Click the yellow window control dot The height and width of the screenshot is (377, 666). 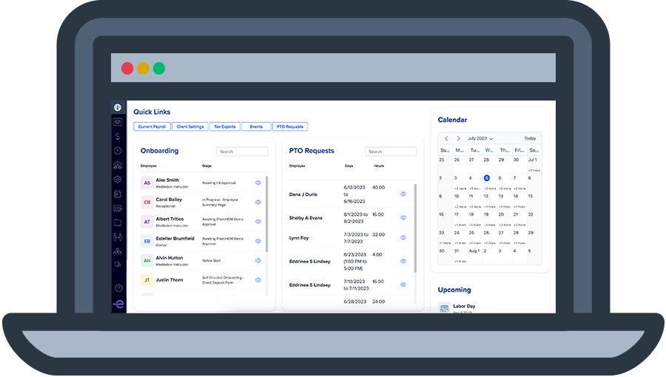click(143, 68)
